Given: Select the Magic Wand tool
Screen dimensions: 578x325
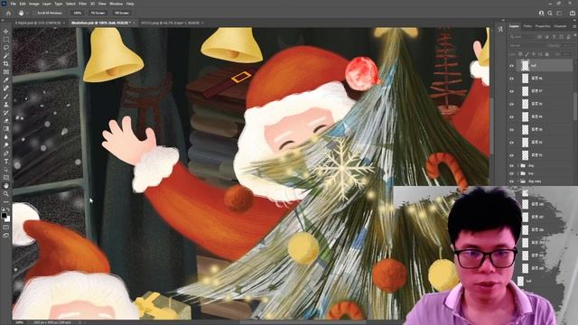Looking at the screenshot, I should pos(6,56).
